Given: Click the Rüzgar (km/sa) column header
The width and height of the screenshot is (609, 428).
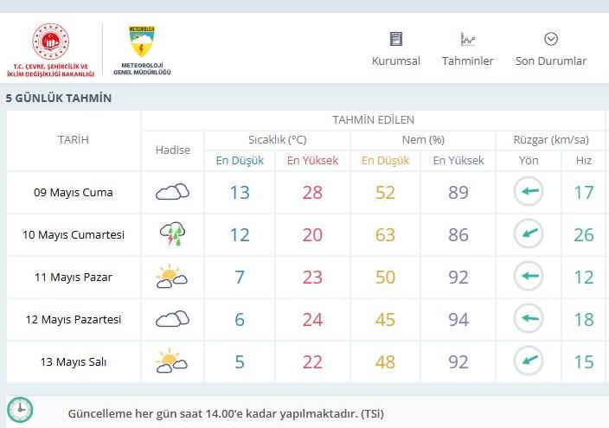Looking at the screenshot, I should 551,140.
